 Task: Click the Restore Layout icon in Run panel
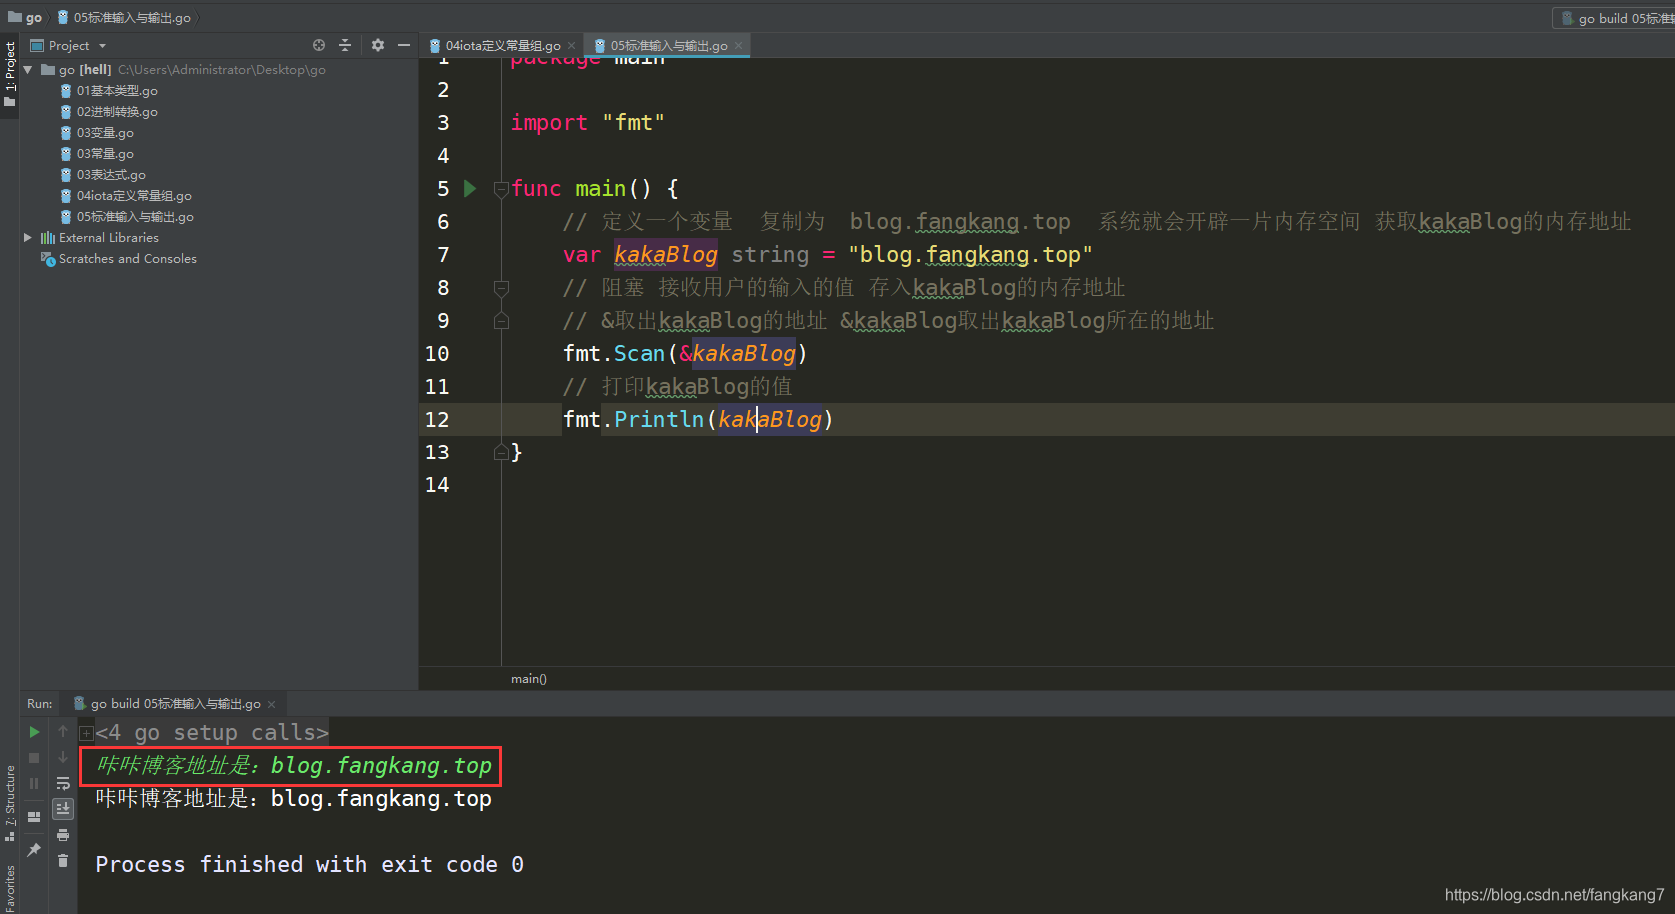point(34,816)
